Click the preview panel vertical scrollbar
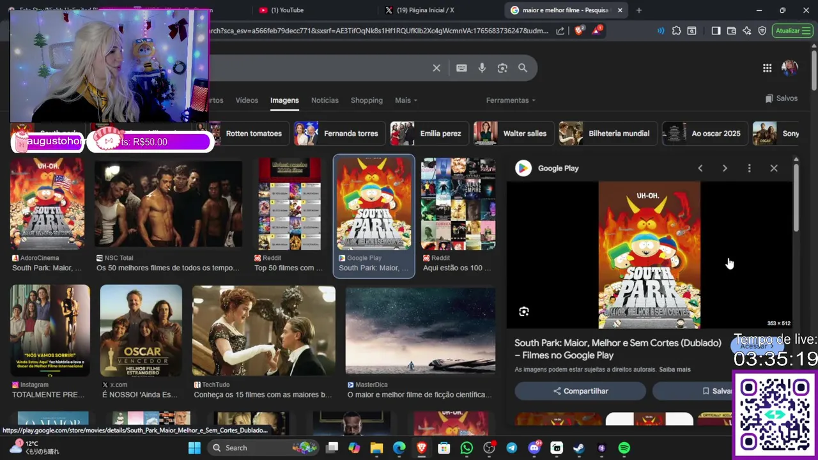Viewport: 818px width, 460px height. coord(796,198)
